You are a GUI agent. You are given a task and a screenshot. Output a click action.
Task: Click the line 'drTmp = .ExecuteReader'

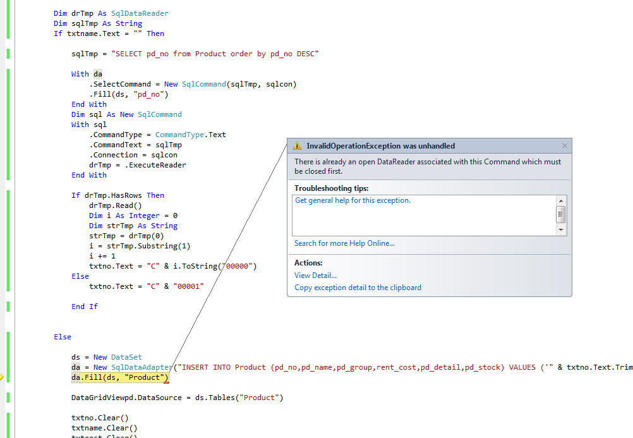pyautogui.click(x=138, y=165)
